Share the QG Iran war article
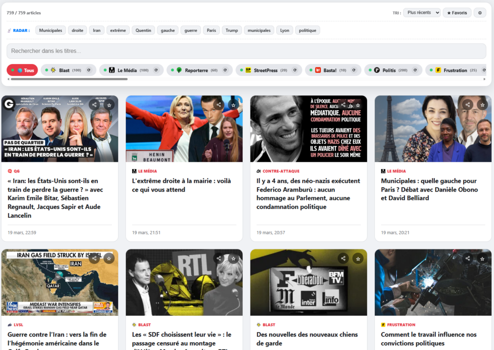The width and height of the screenshot is (494, 350). point(95,104)
